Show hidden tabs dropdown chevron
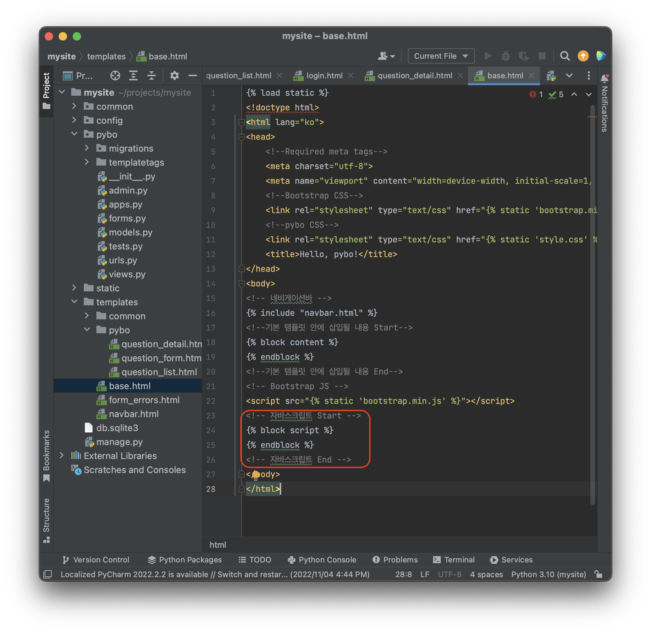 [x=569, y=75]
